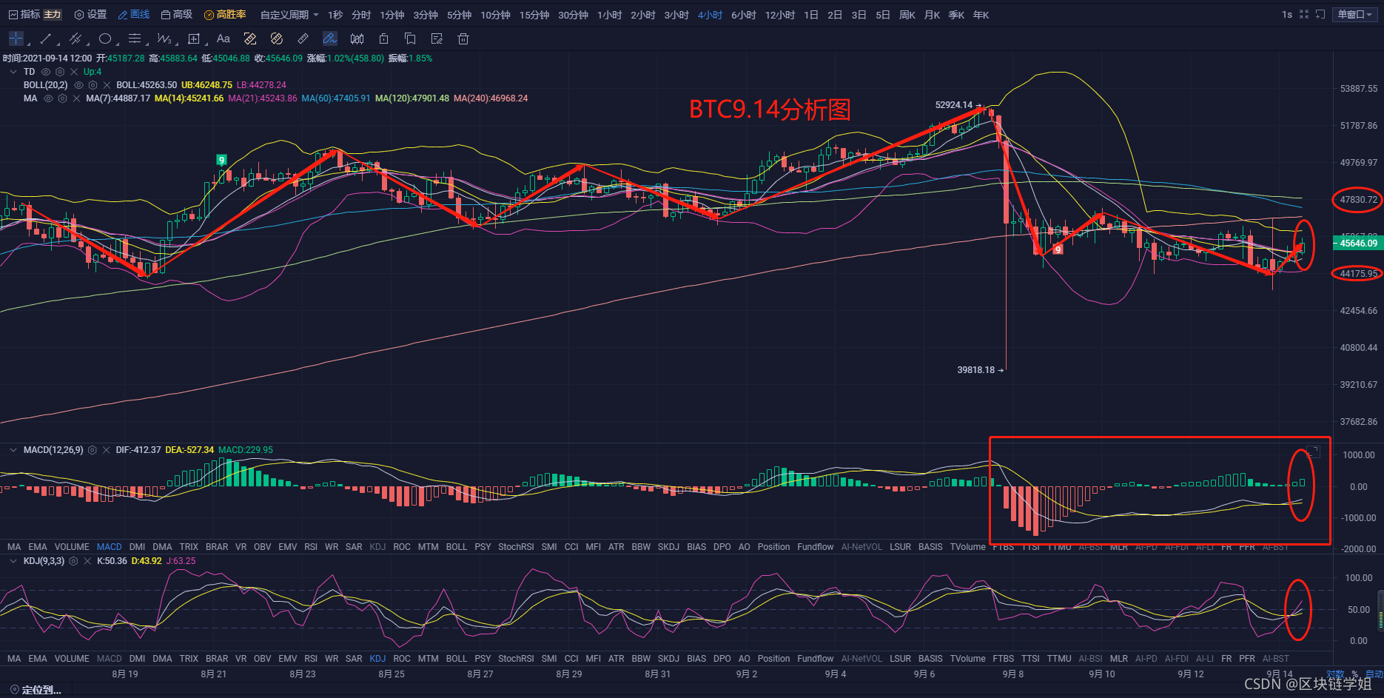Select the trend line drawing tool

[45, 38]
